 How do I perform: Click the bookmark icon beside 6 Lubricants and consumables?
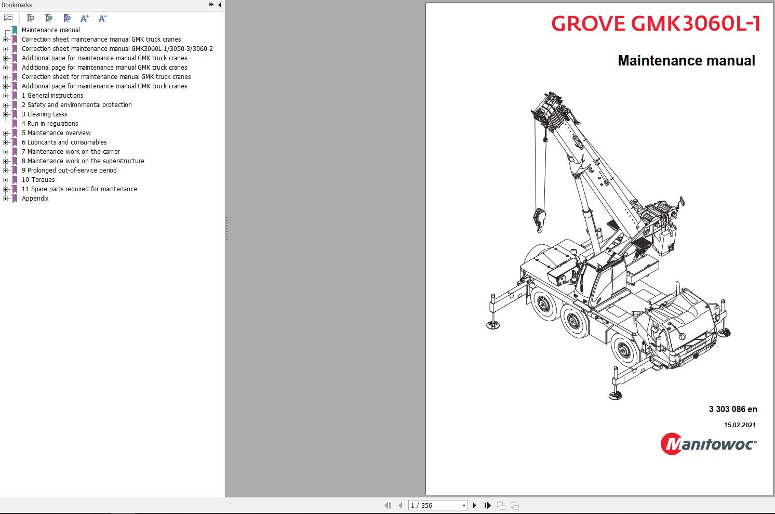[15, 142]
